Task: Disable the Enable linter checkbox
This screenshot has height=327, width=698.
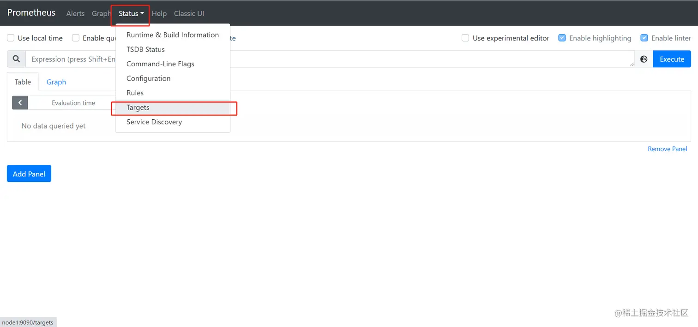Action: pyautogui.click(x=644, y=38)
